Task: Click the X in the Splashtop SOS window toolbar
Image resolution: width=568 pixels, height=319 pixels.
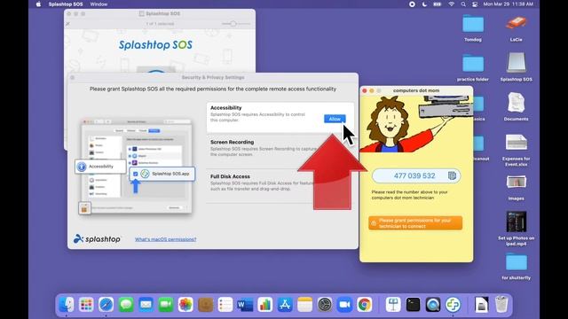Action: [x=67, y=24]
